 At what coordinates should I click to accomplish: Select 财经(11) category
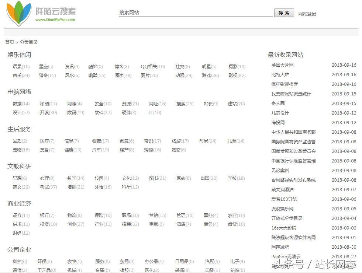(x=21, y=233)
